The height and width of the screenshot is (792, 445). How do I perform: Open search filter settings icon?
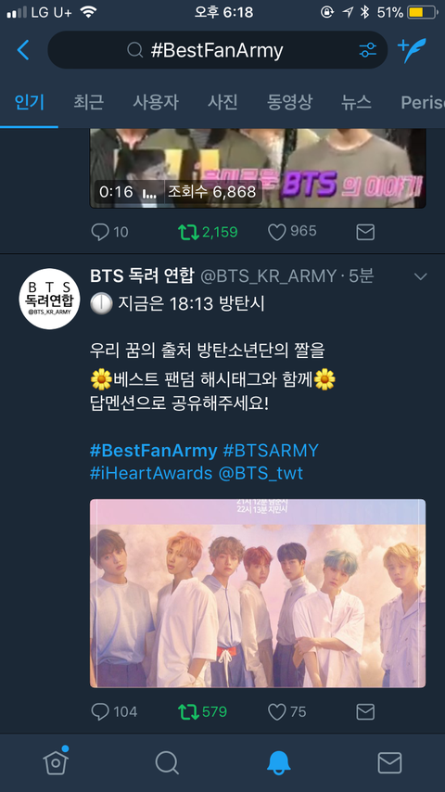click(x=367, y=50)
